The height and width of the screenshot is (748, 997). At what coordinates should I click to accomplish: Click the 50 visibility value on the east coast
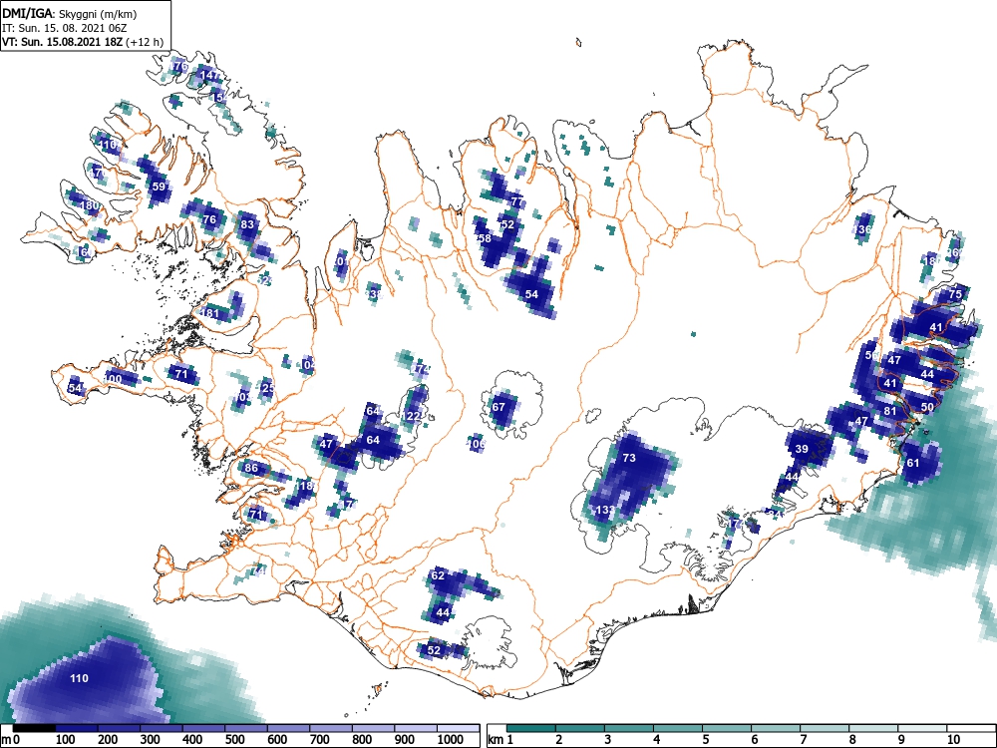pos(927,407)
